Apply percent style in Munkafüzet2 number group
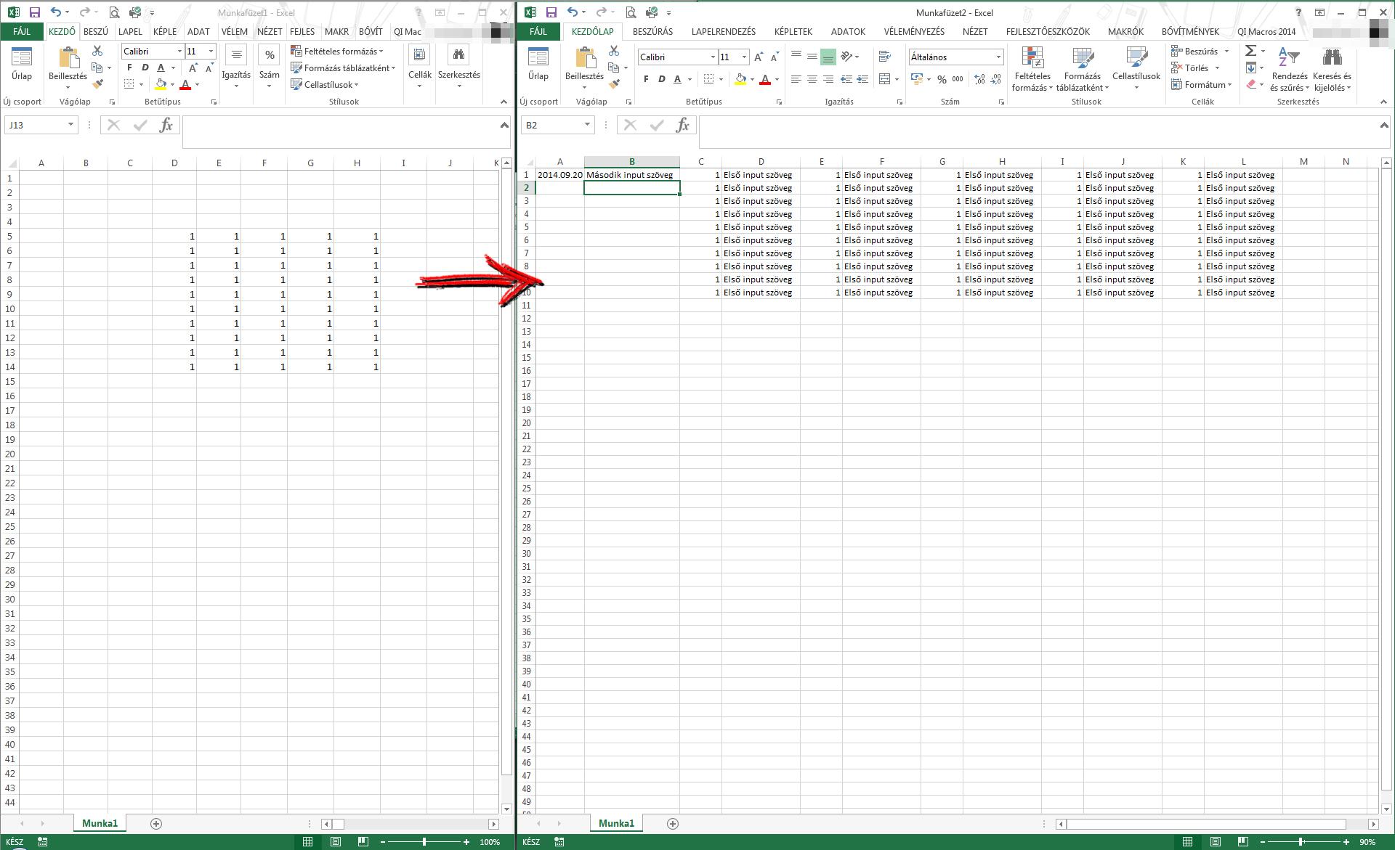This screenshot has height=850, width=1395. 942,79
